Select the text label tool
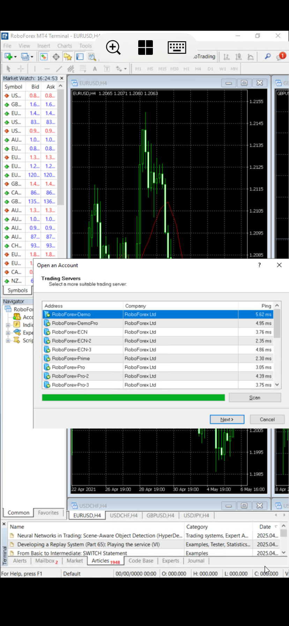Screen dimensions: 289x626 coord(107,69)
